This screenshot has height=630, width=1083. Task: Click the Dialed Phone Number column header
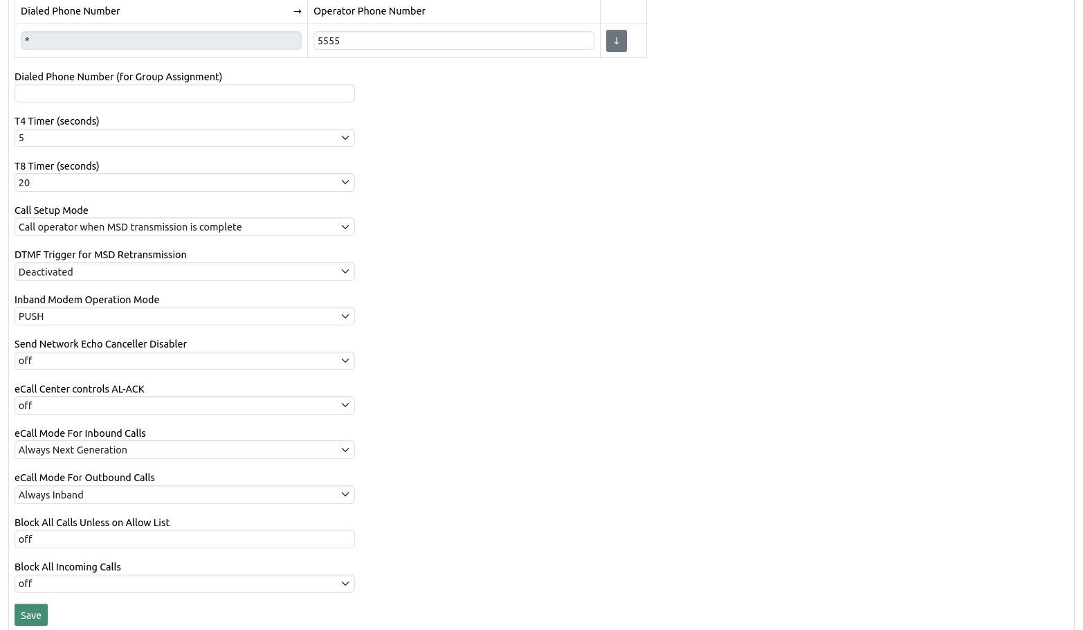click(70, 10)
